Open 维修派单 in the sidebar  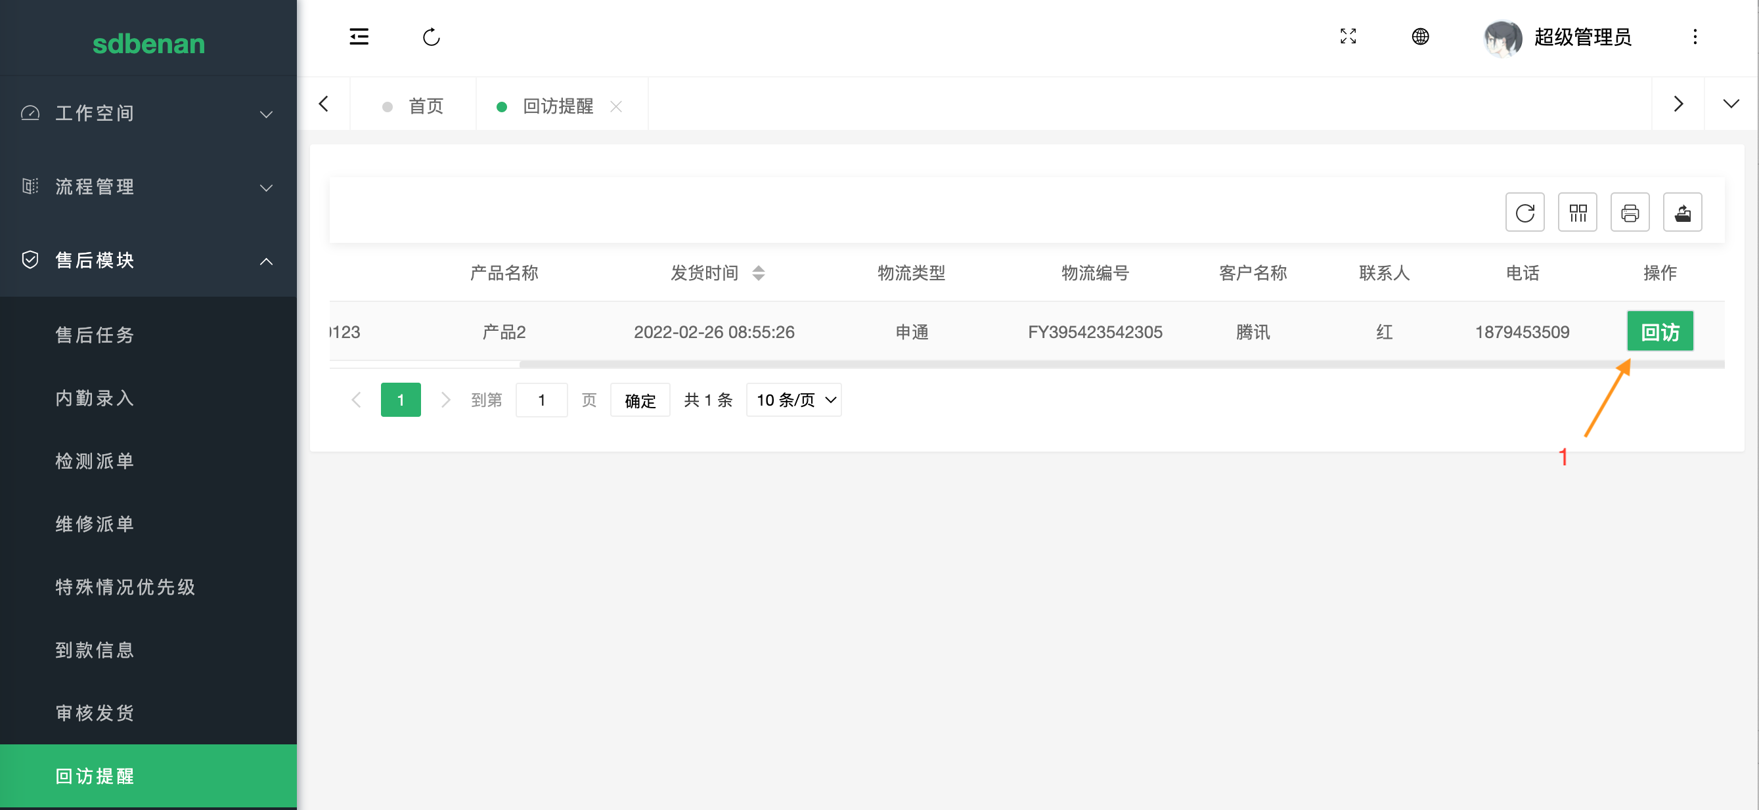(148, 524)
